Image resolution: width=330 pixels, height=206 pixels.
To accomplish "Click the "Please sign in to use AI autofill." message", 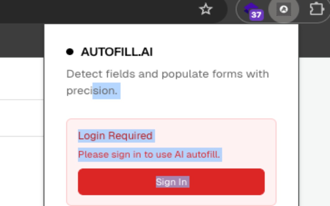I will tap(149, 154).
